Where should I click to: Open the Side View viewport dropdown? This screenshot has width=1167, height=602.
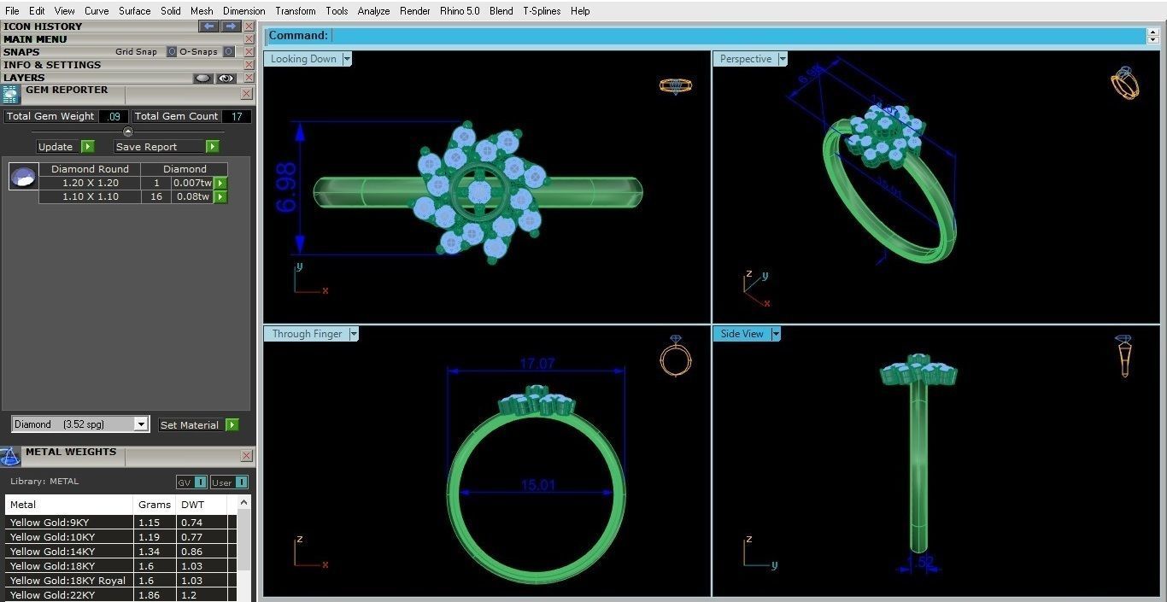coord(776,334)
